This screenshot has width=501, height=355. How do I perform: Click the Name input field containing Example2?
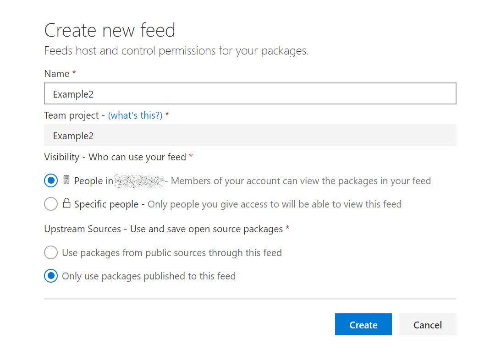(250, 93)
